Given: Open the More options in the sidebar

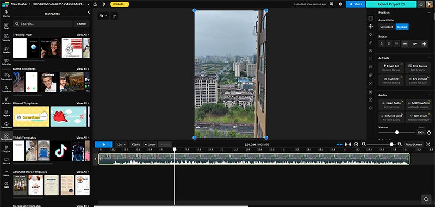Looking at the screenshot, I should (x=6, y=173).
